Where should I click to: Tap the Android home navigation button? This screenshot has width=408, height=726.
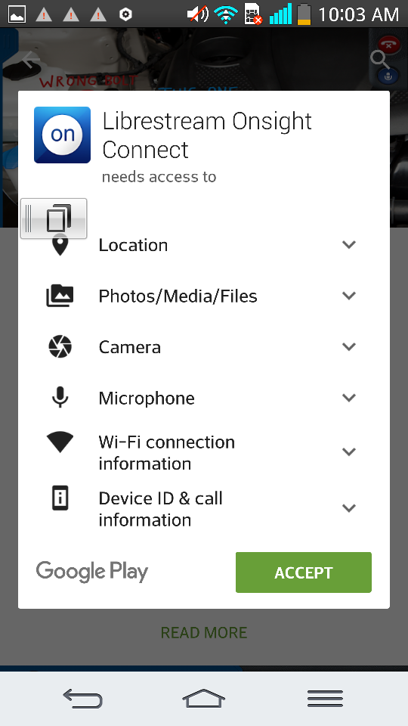click(x=203, y=698)
